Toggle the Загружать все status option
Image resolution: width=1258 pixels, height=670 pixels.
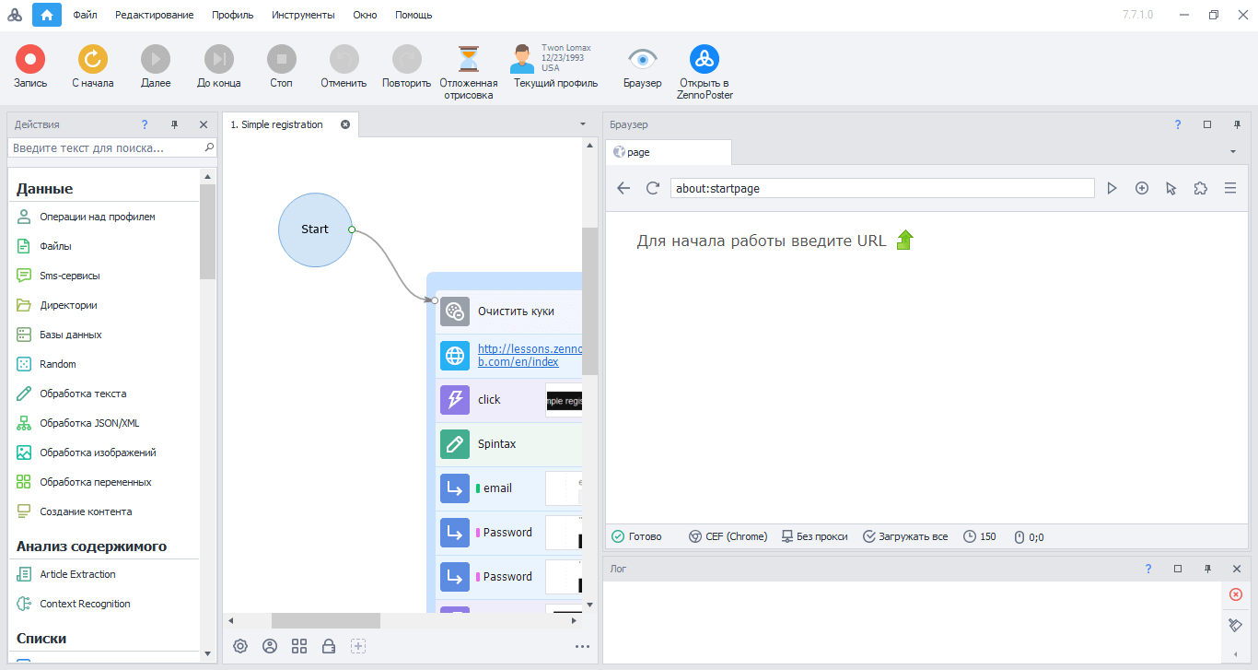click(x=905, y=536)
